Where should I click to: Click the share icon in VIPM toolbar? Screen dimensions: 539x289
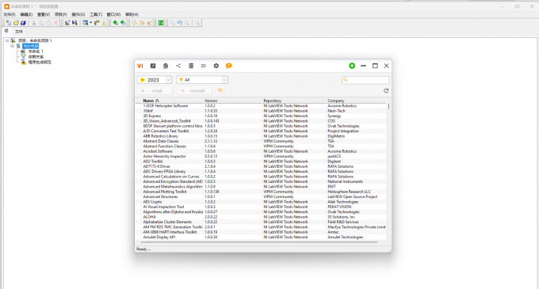[178, 66]
